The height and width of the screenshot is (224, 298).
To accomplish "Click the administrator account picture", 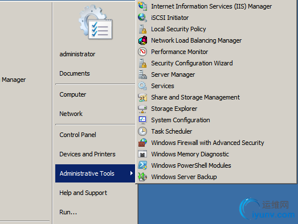I will pos(96,22).
